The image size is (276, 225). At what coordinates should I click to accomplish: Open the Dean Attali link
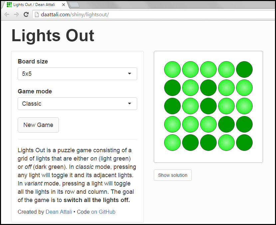58,212
